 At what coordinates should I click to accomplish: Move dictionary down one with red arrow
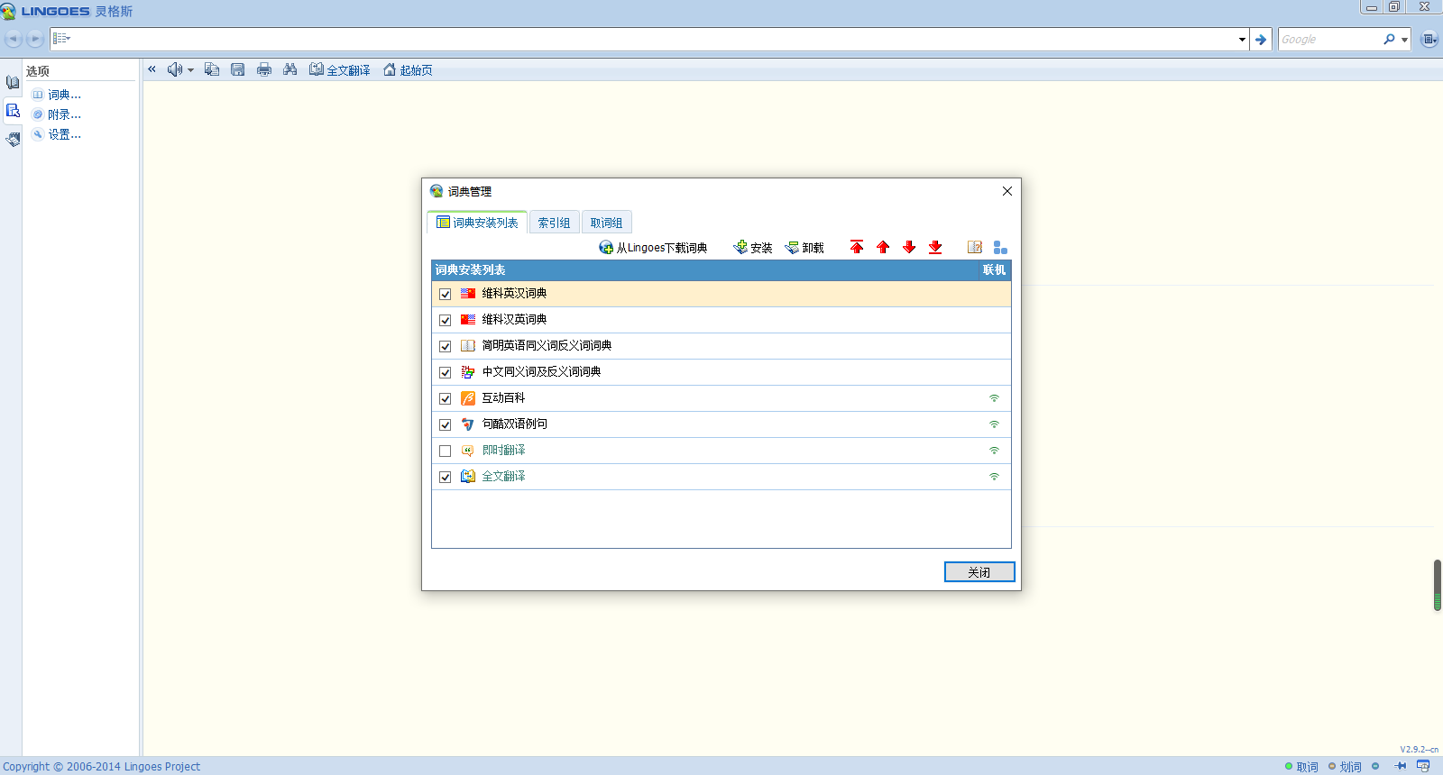pos(909,247)
